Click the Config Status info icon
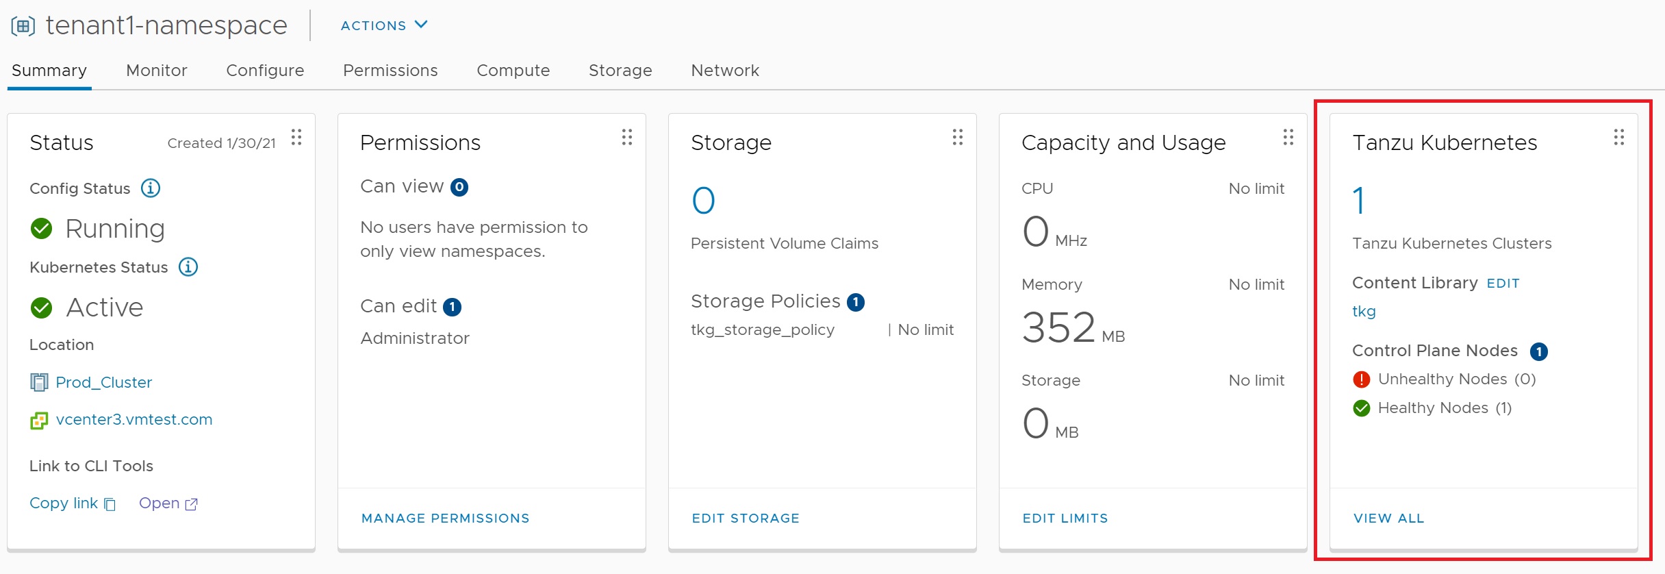 pyautogui.click(x=151, y=188)
